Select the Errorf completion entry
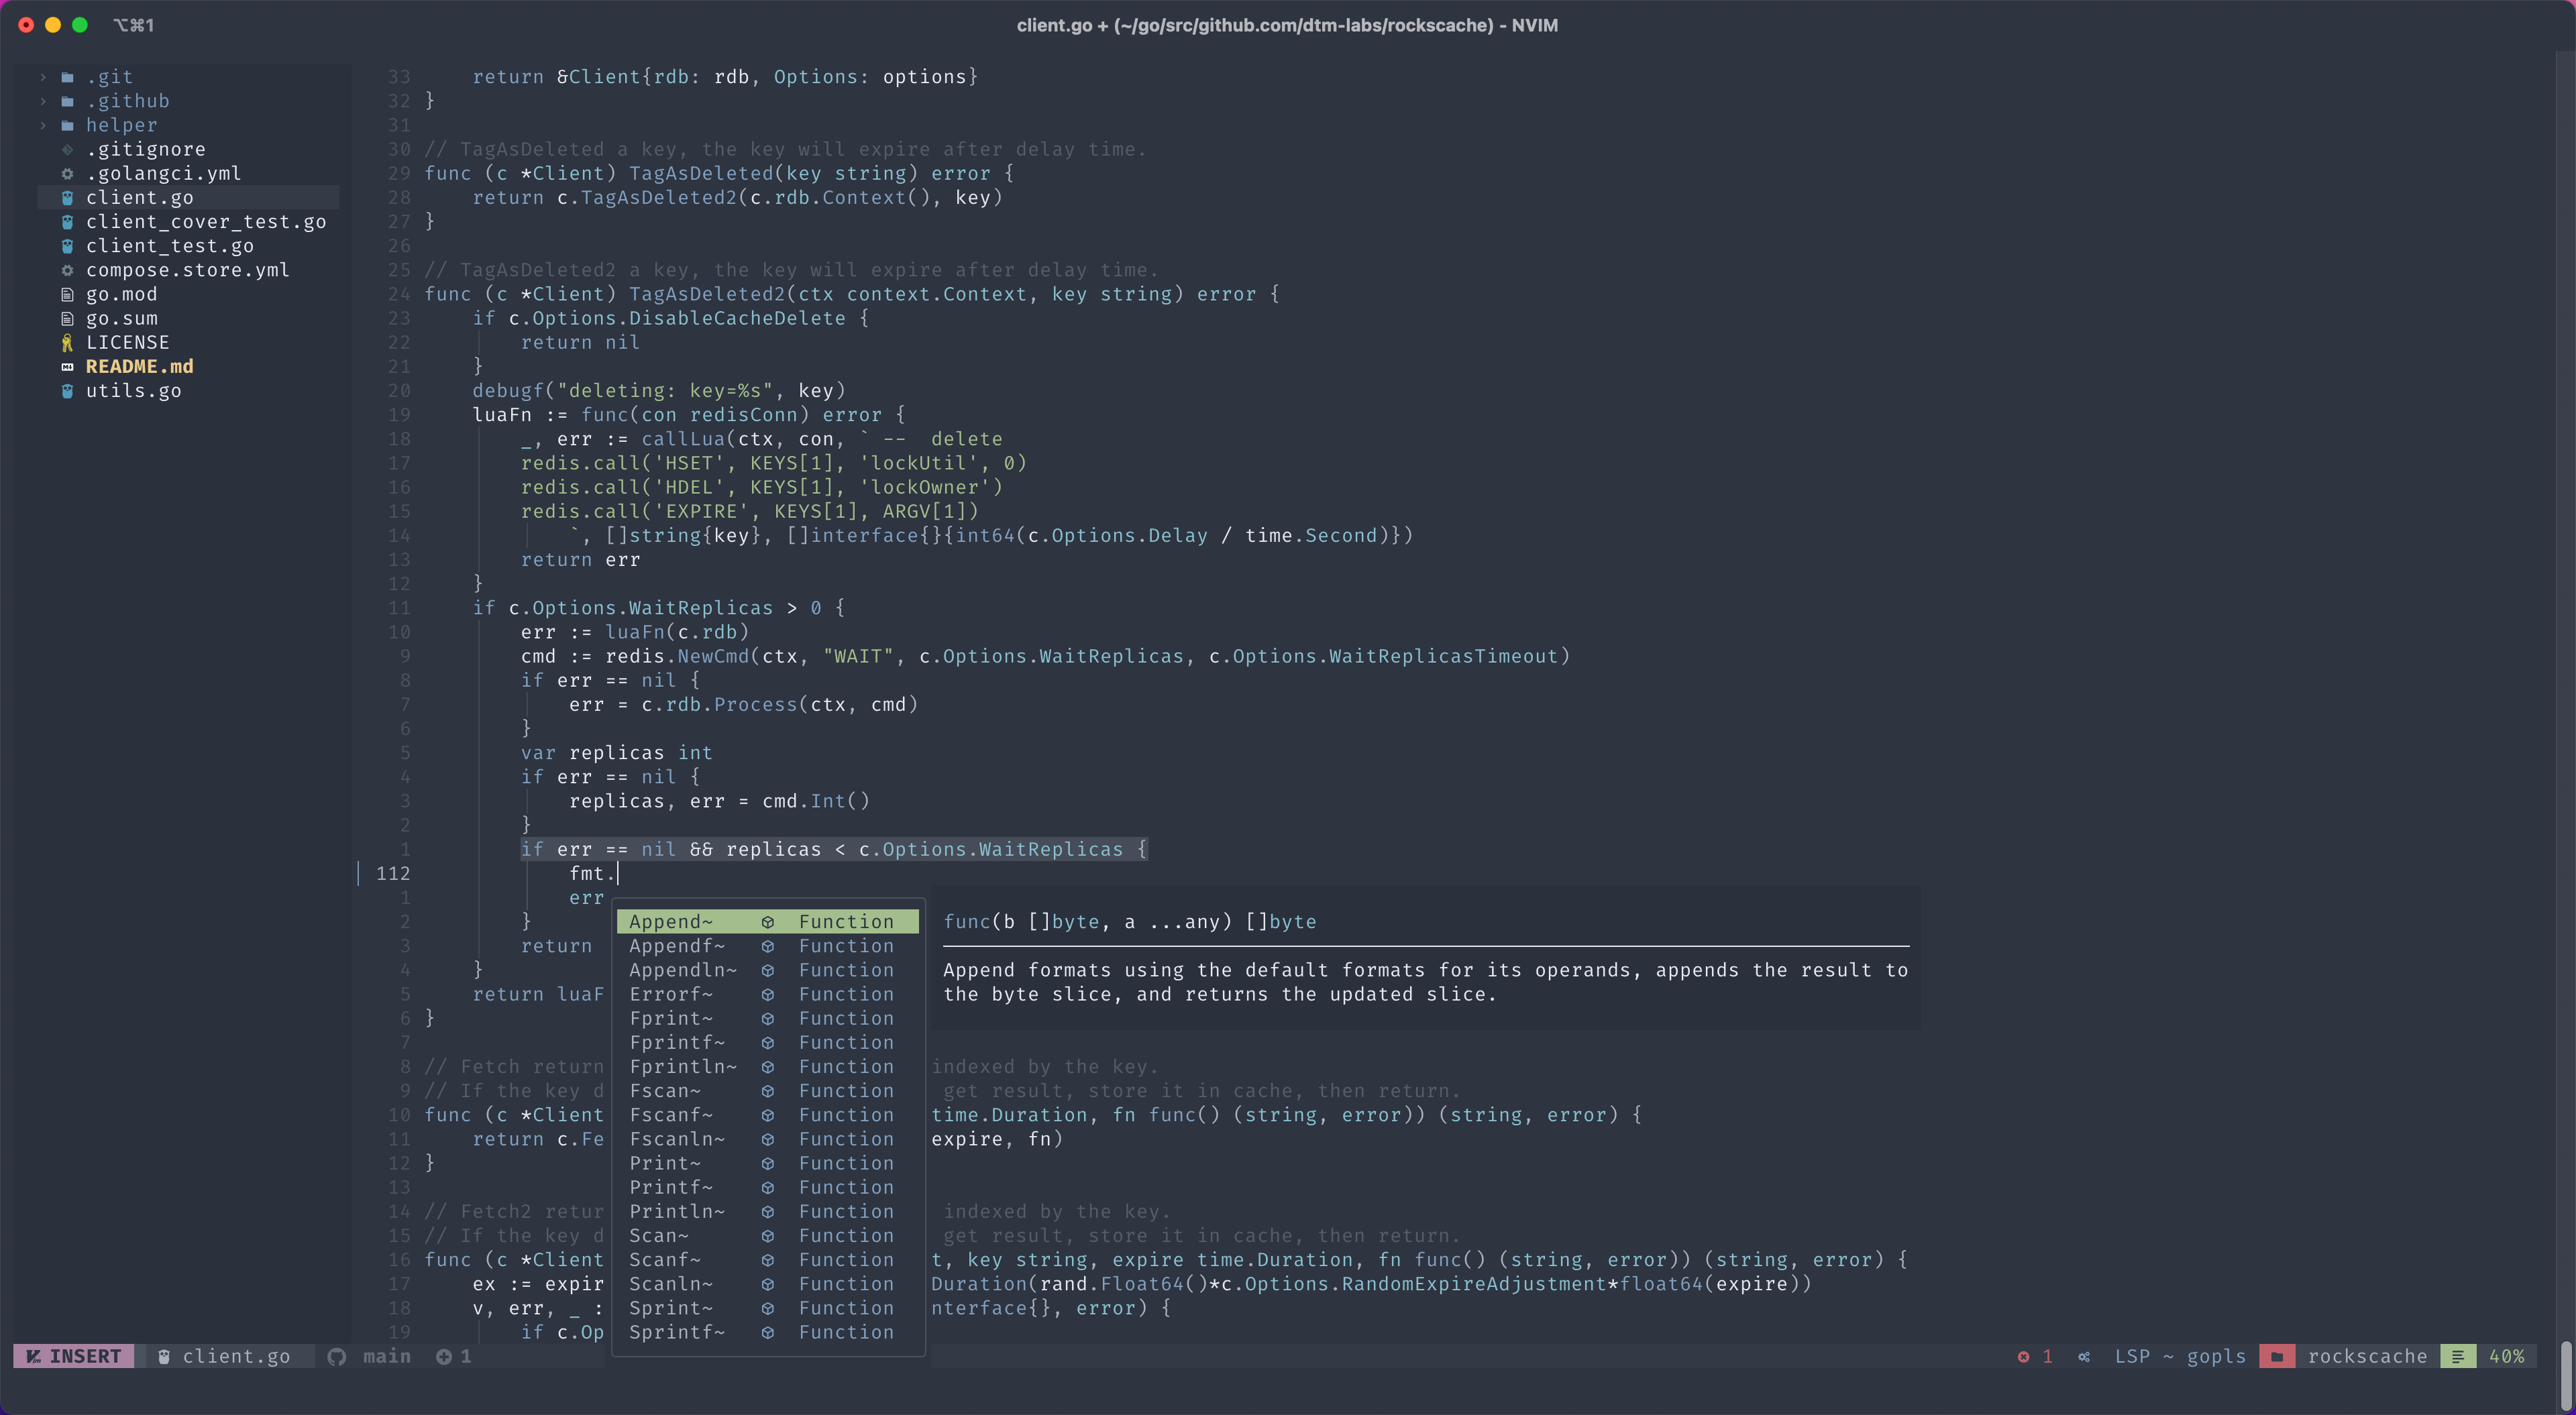 tap(670, 995)
